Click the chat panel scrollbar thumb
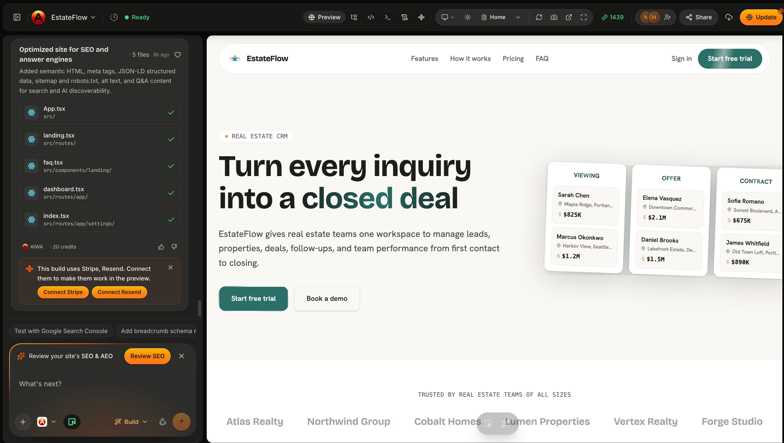The width and height of the screenshot is (784, 443). (x=200, y=308)
